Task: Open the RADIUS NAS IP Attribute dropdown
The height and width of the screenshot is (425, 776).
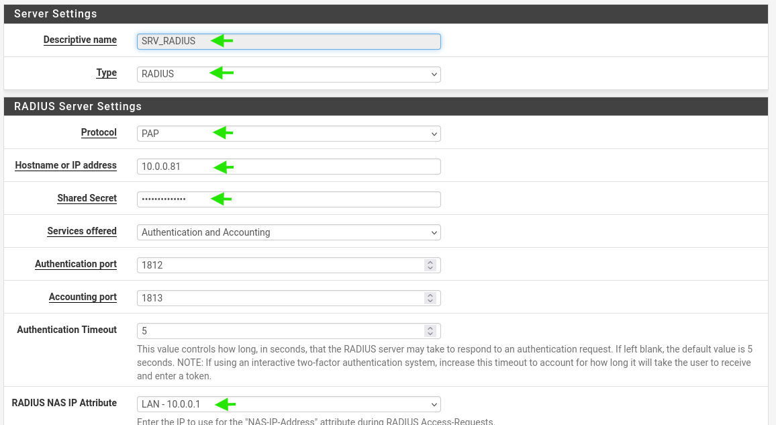Action: point(289,404)
